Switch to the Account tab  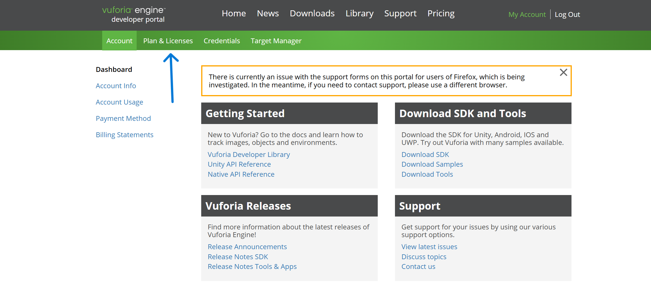click(x=119, y=41)
